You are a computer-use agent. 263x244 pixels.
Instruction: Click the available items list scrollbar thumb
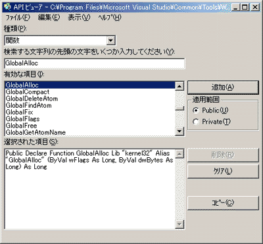pos(179,109)
